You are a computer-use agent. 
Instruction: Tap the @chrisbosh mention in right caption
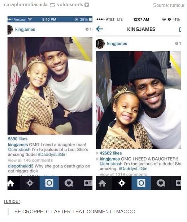[x=111, y=164]
